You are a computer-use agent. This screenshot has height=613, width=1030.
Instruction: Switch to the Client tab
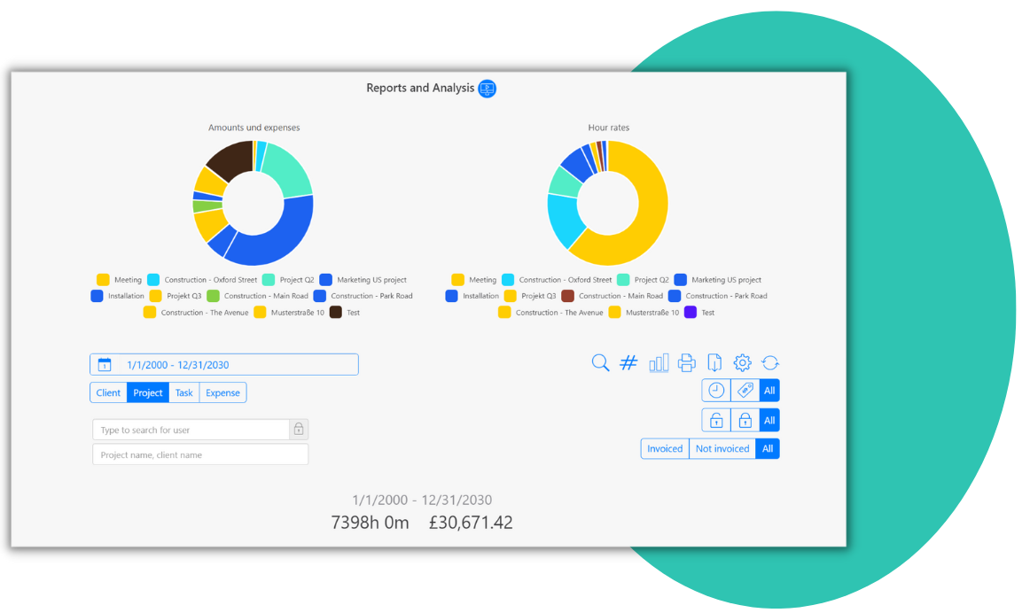click(108, 392)
